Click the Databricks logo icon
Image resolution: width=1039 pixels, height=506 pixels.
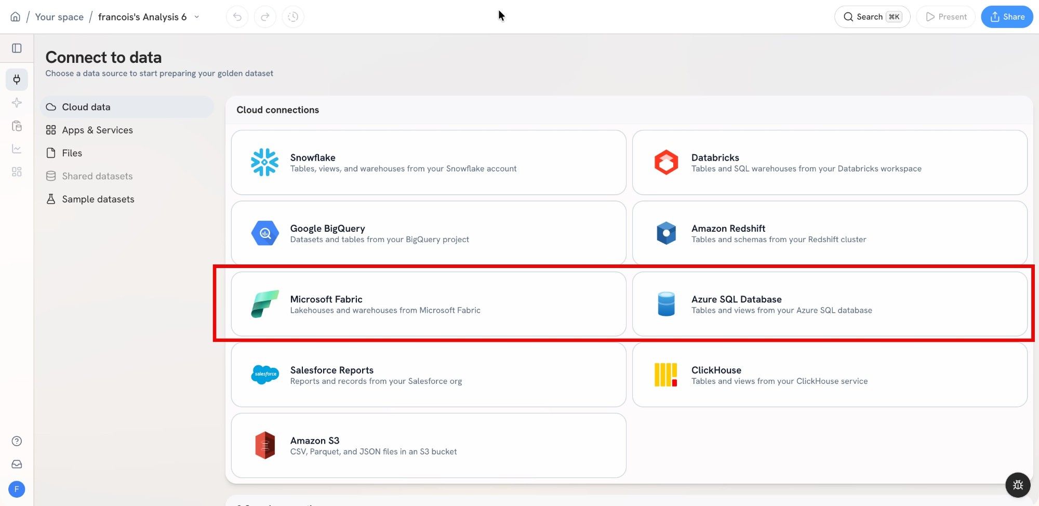pos(666,163)
